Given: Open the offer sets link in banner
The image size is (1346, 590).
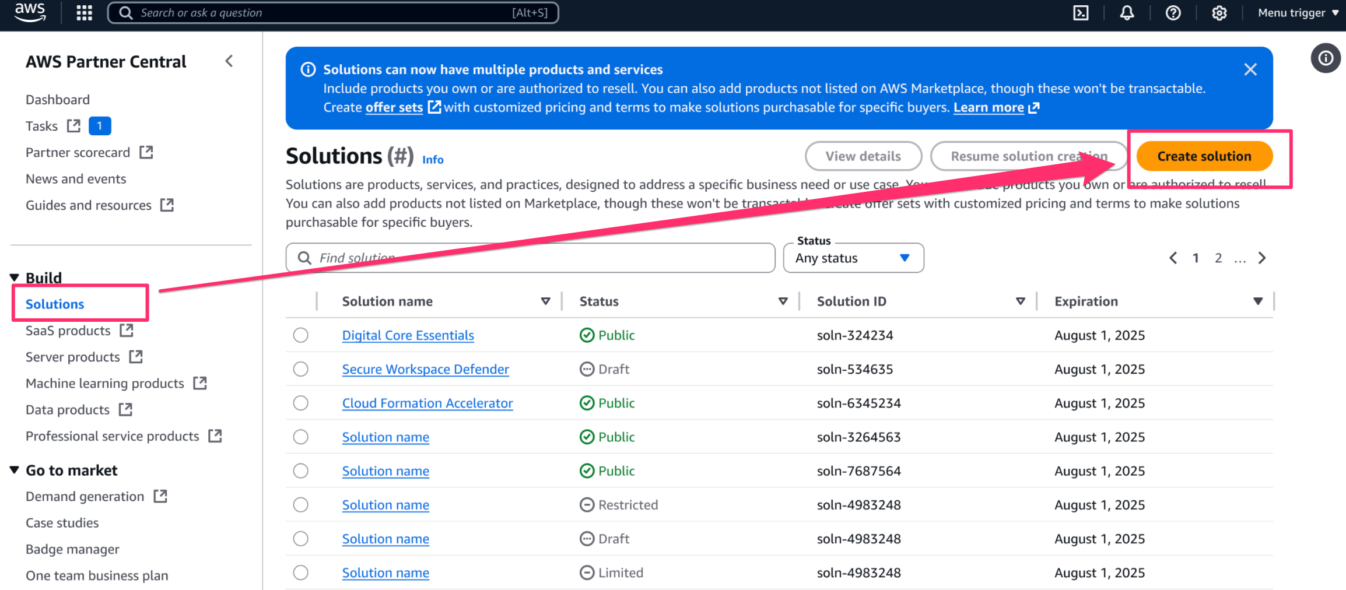Looking at the screenshot, I should coord(394,108).
